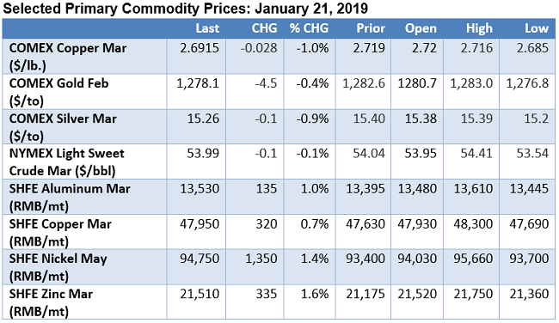Click NYMEX Light Sweet Crude Mar label

(67, 162)
